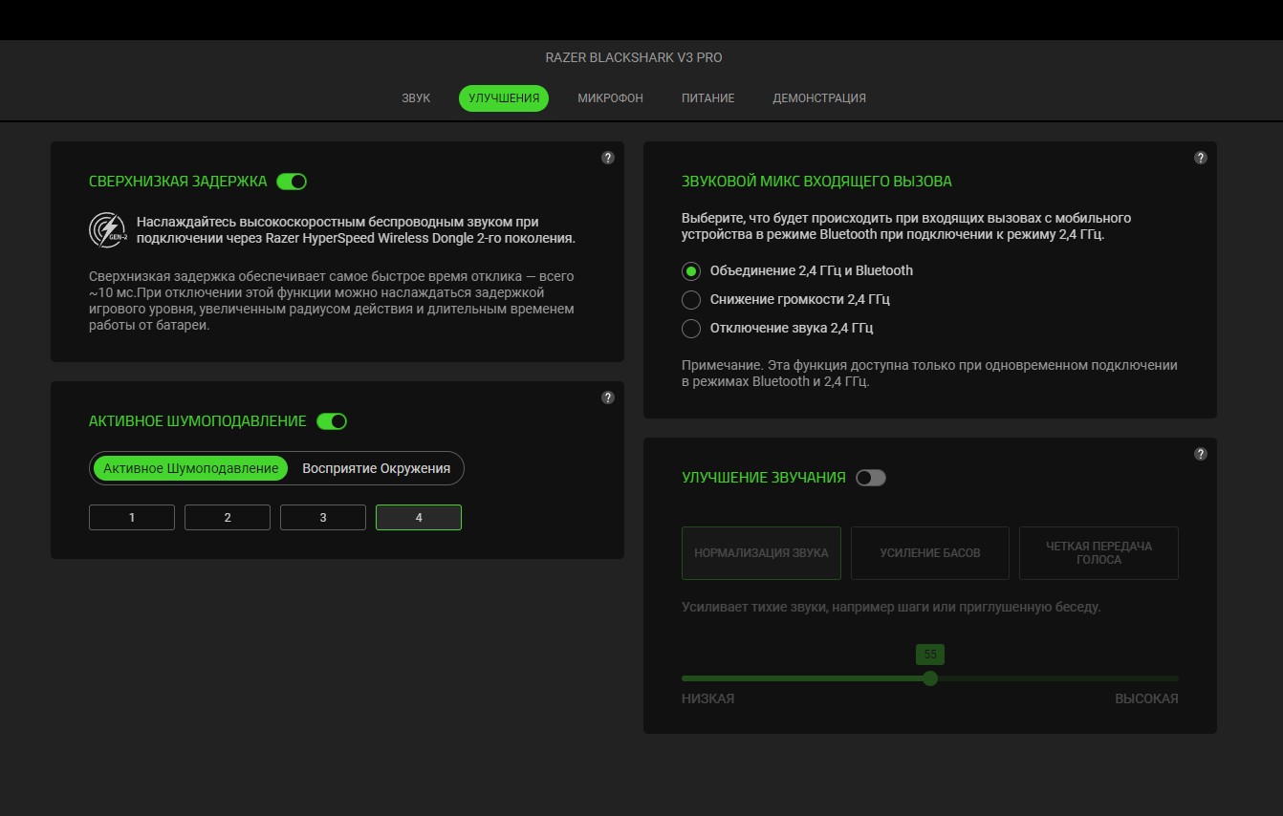Switch to Восприятие Окружения mode
The width and height of the screenshot is (1283, 816).
coord(376,468)
